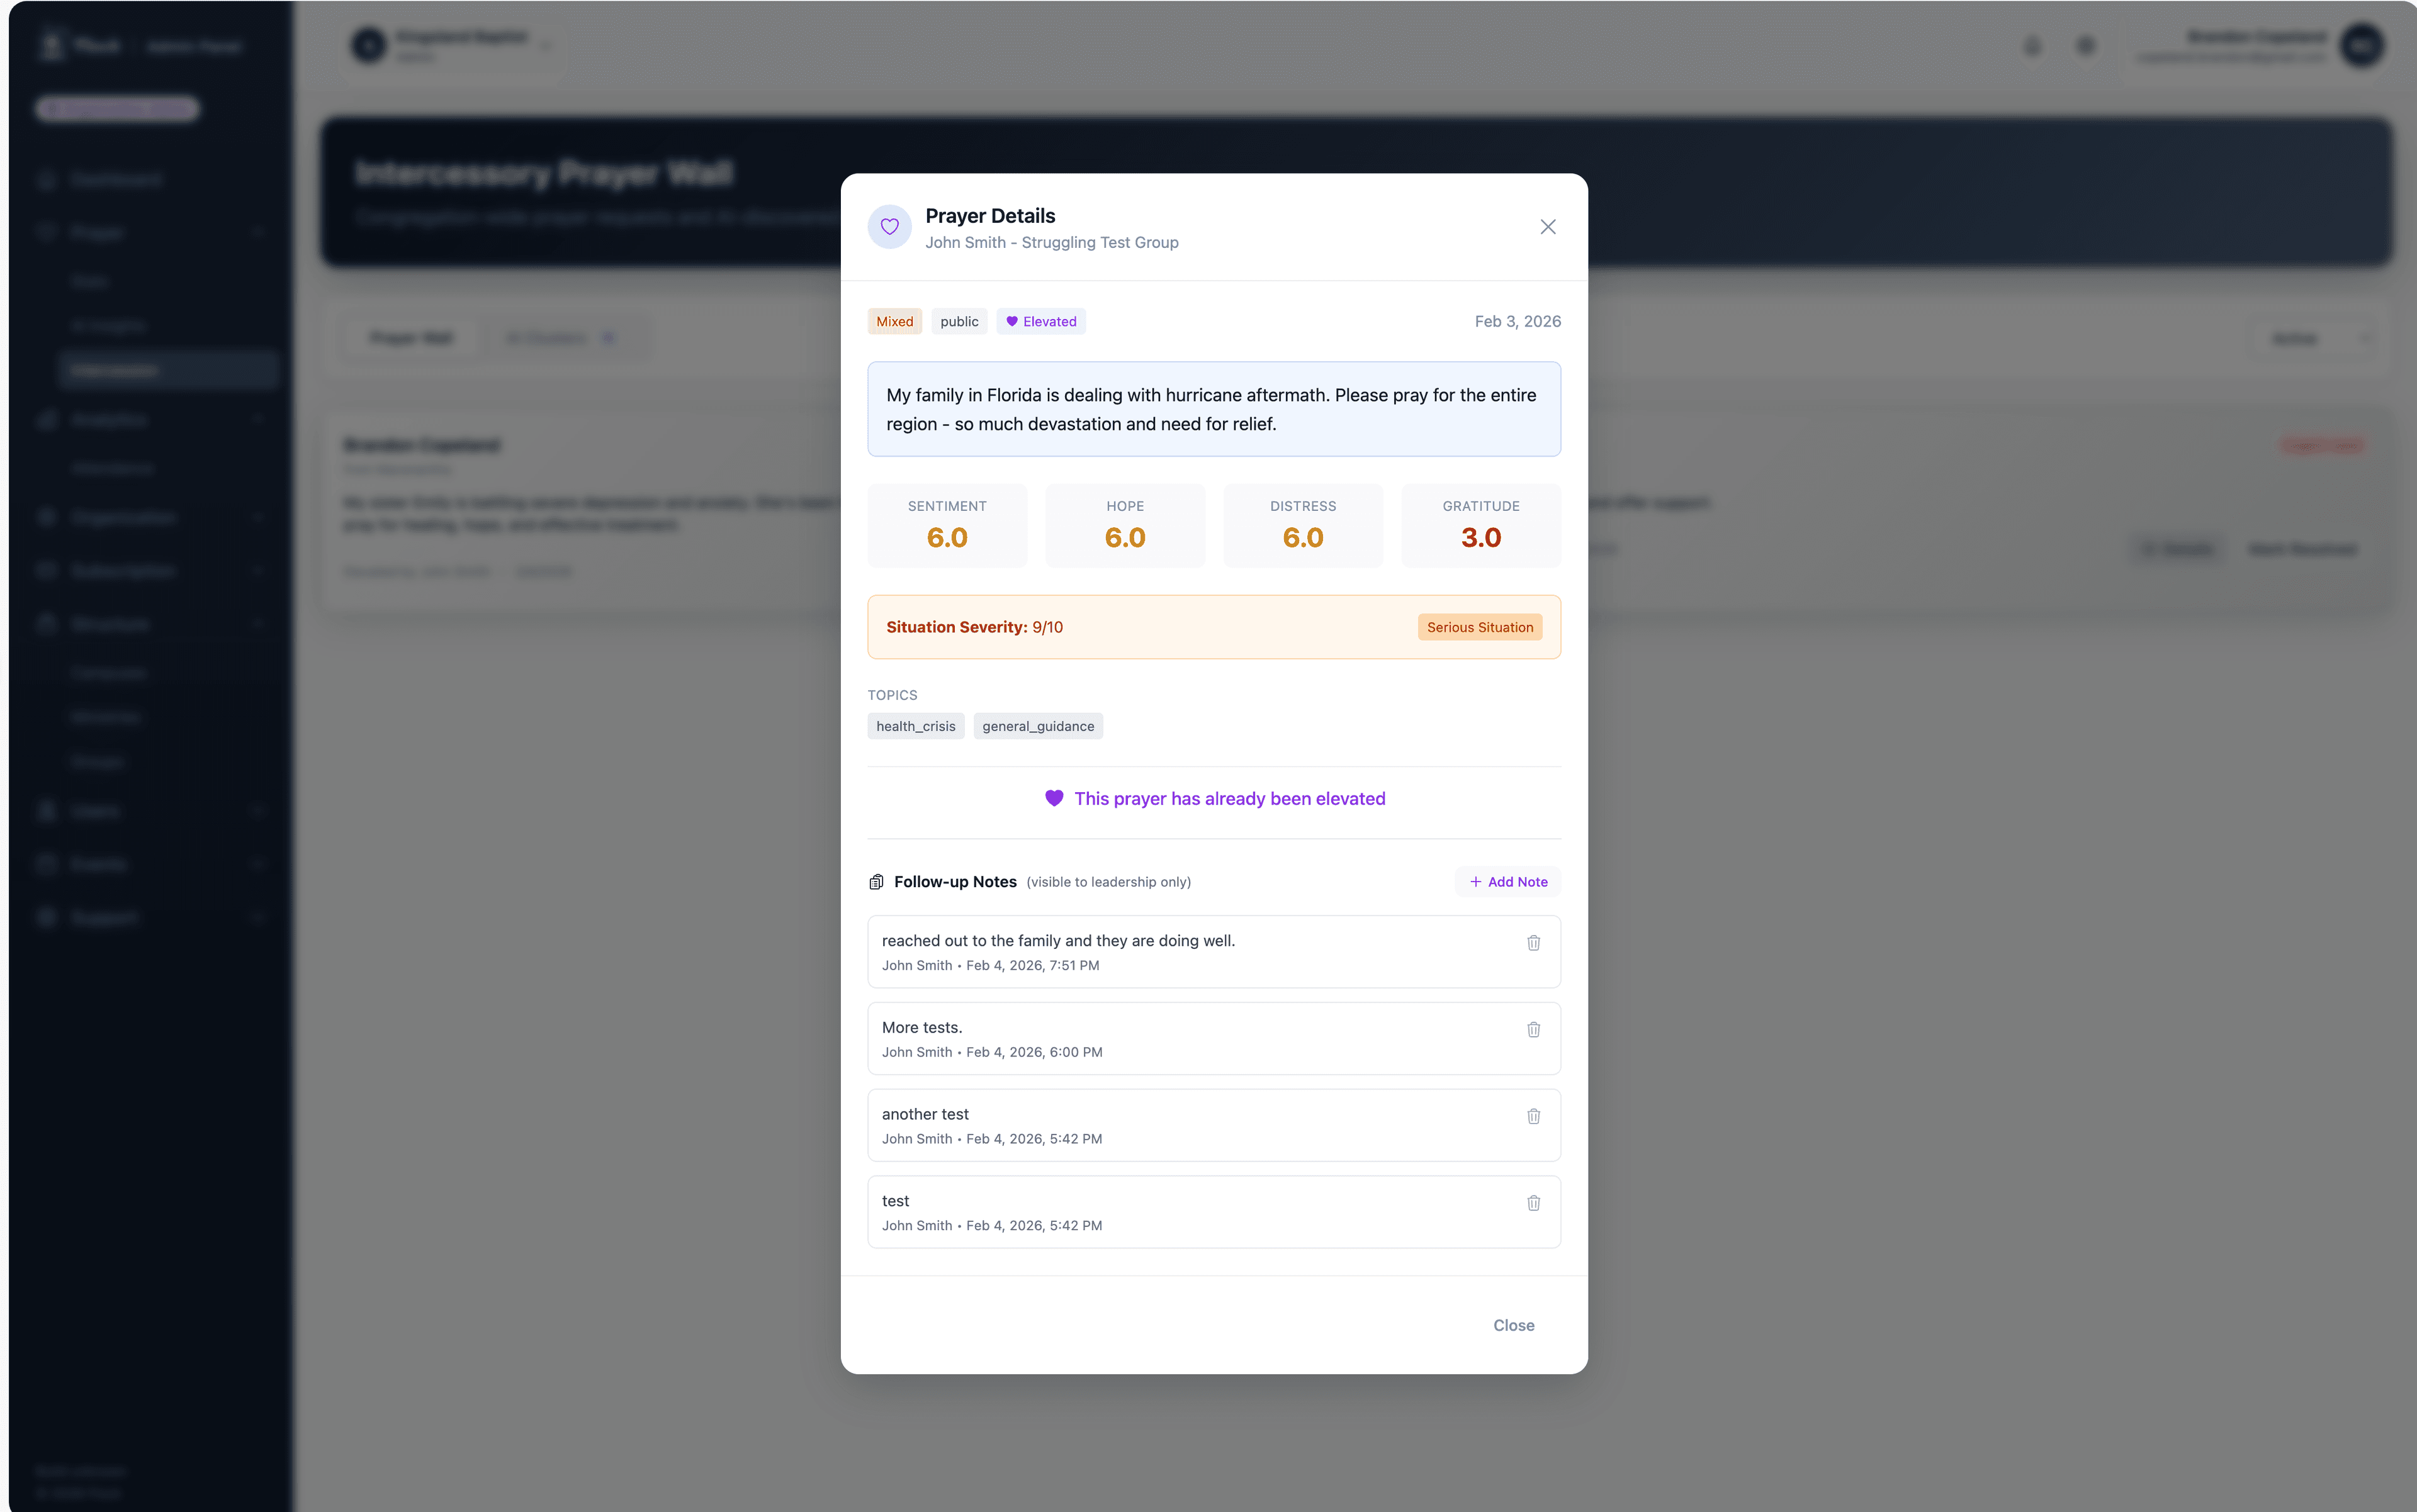Click the Close button at dialog bottom

point(1513,1325)
